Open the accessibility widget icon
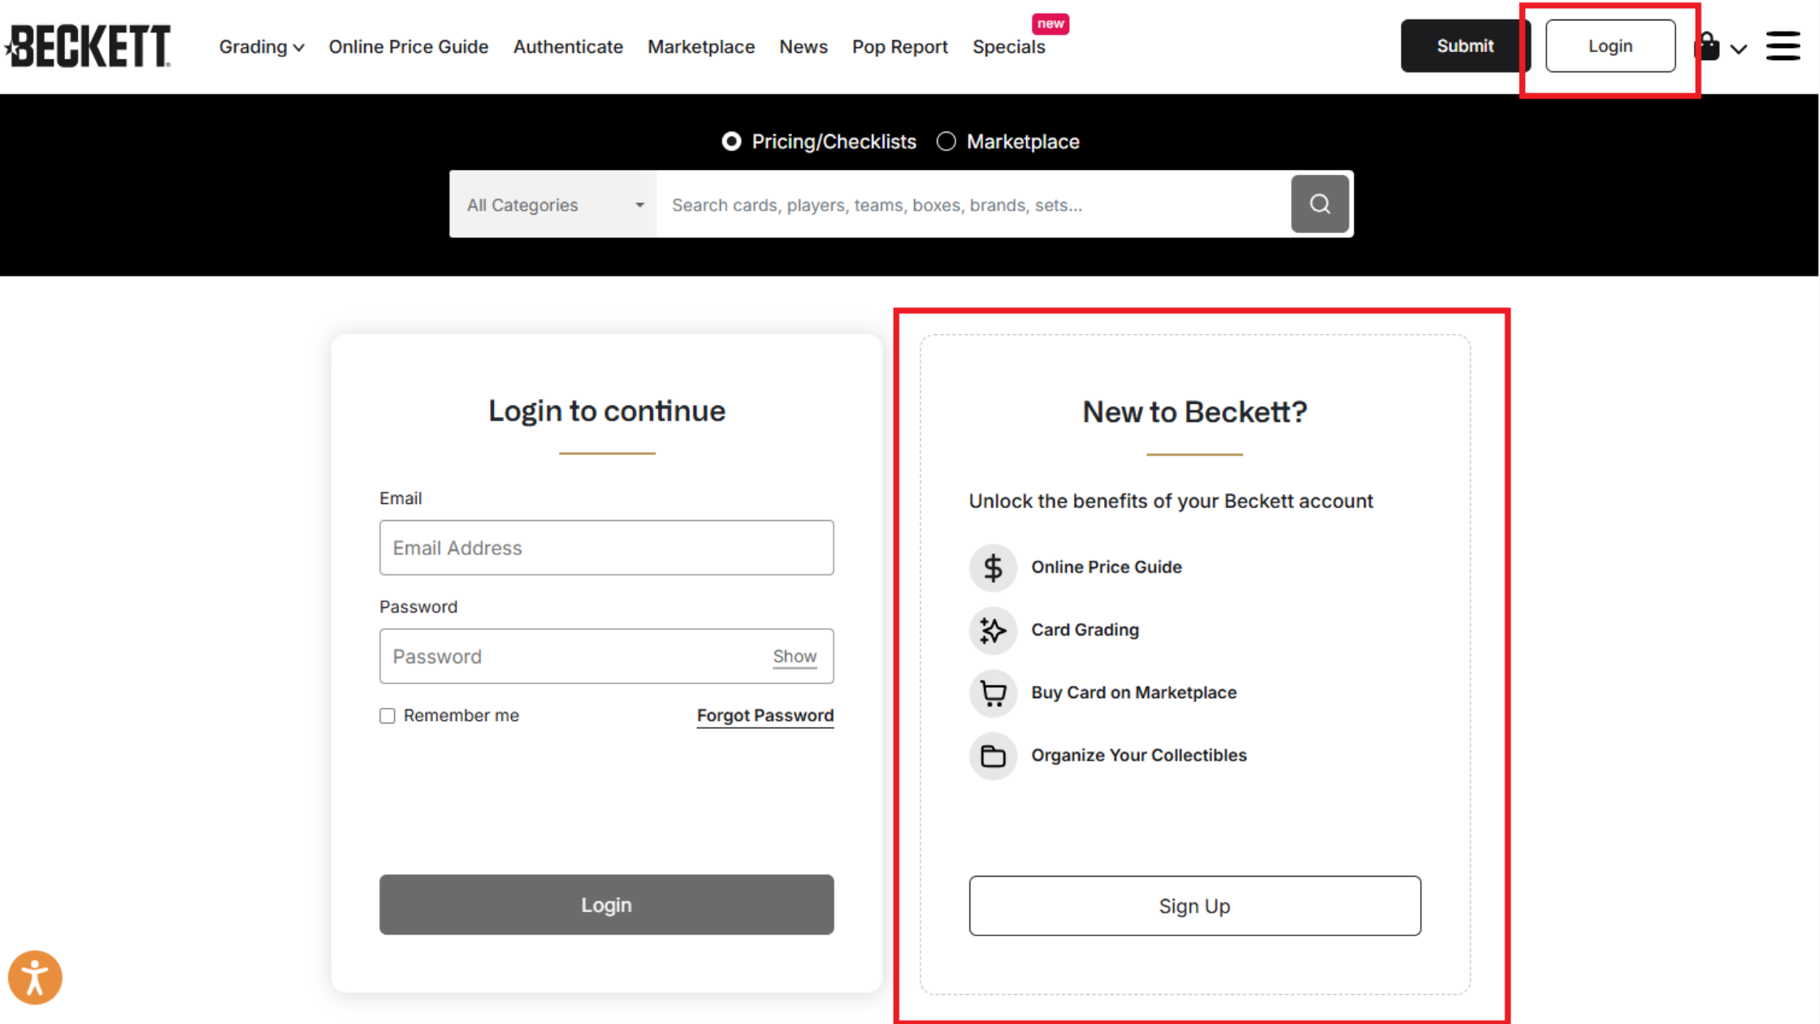 pyautogui.click(x=35, y=977)
